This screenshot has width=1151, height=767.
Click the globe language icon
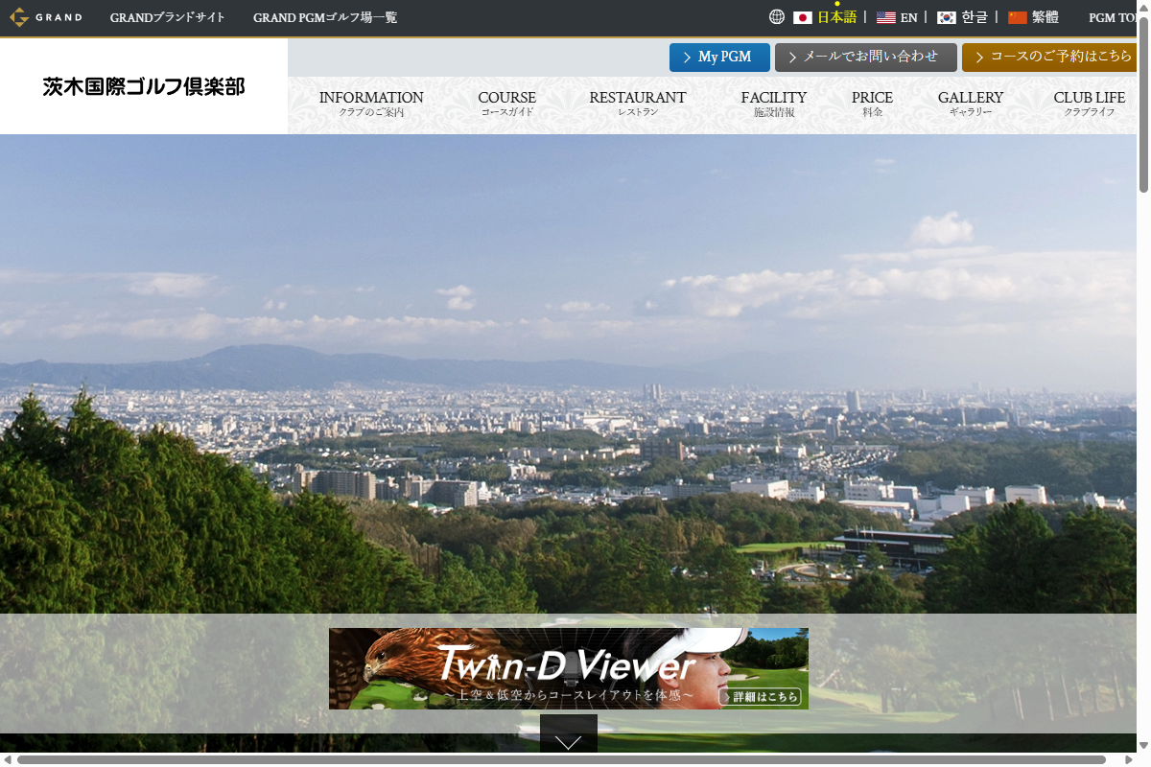click(777, 17)
